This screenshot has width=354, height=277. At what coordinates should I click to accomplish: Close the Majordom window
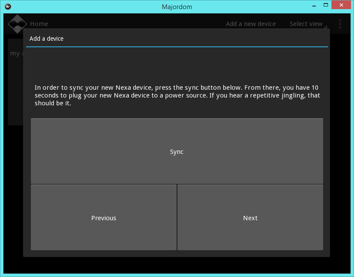[341, 6]
